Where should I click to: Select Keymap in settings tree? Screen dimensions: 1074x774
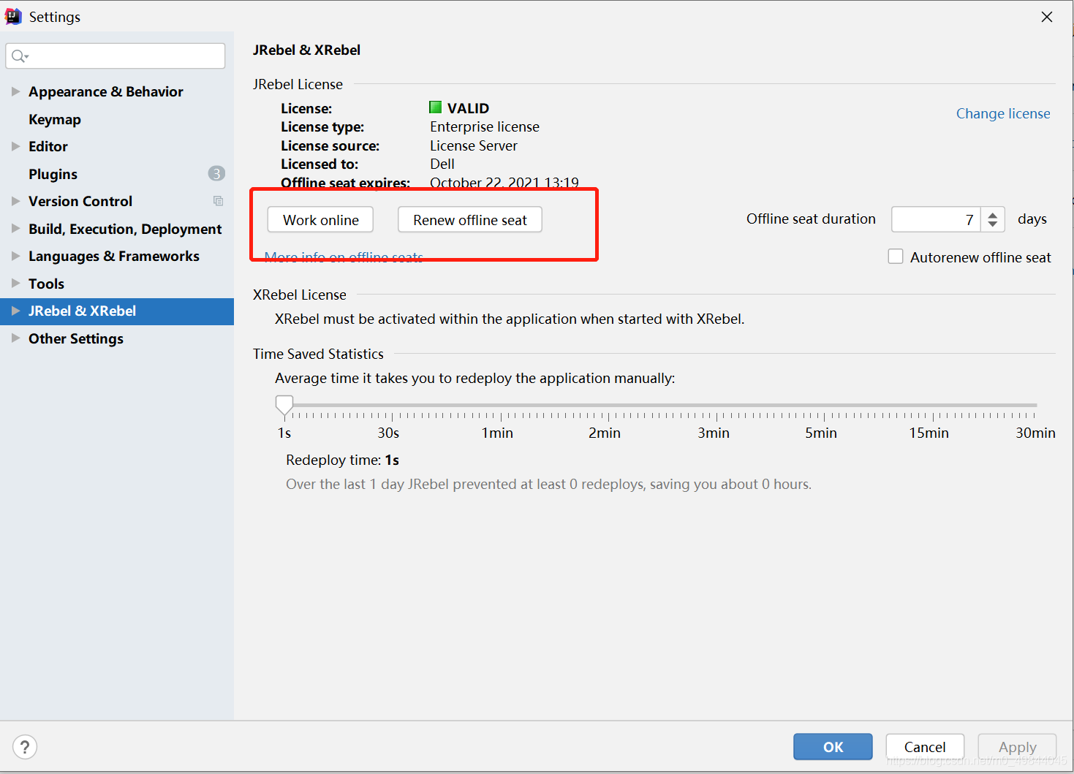point(55,119)
